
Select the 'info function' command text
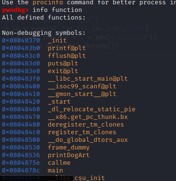pos(57,10)
